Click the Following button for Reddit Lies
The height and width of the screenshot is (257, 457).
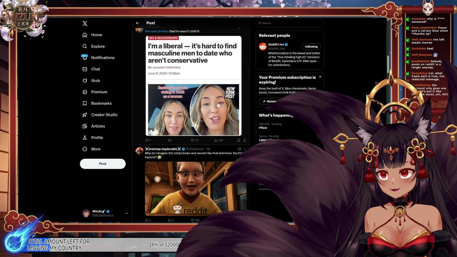click(x=311, y=46)
